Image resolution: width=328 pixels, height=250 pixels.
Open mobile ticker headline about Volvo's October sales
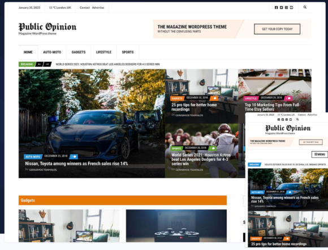click(296, 164)
